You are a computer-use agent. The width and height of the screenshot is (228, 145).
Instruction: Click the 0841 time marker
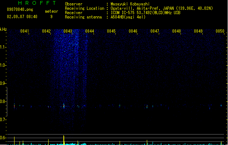coord(24,31)
